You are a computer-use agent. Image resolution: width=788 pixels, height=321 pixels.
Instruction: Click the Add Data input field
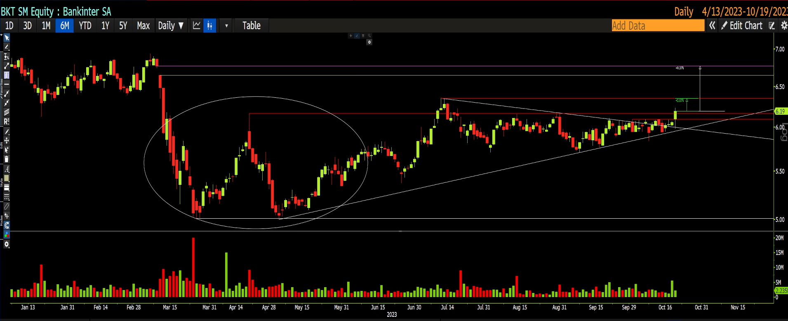pos(658,26)
